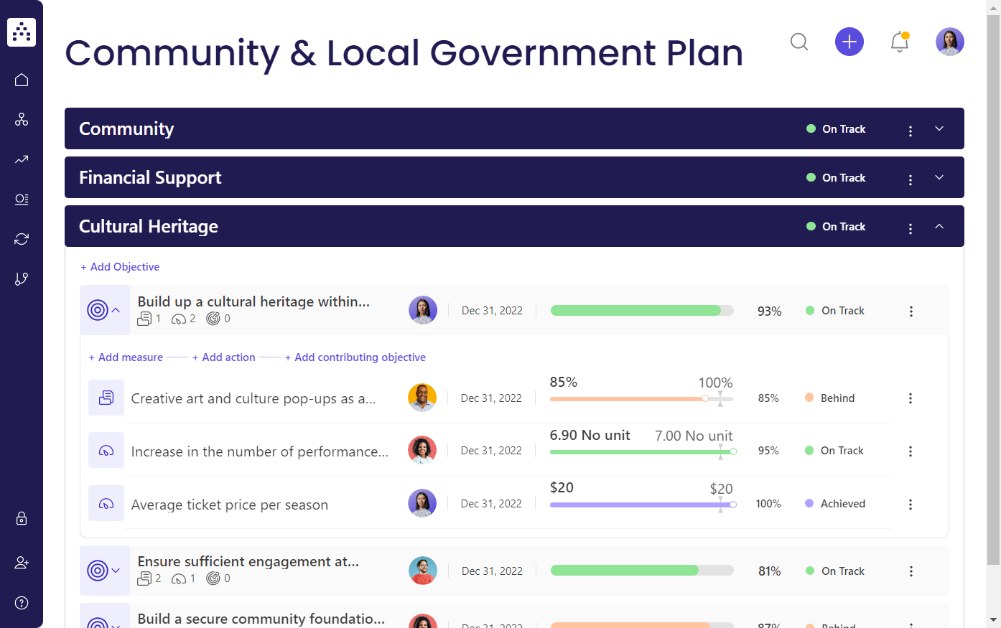Click + Add contributing objective link
Viewport: 1001px width, 628px height.
click(x=355, y=357)
